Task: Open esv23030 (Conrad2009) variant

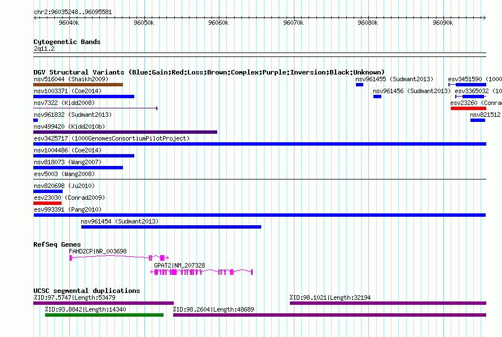Action: point(69,198)
